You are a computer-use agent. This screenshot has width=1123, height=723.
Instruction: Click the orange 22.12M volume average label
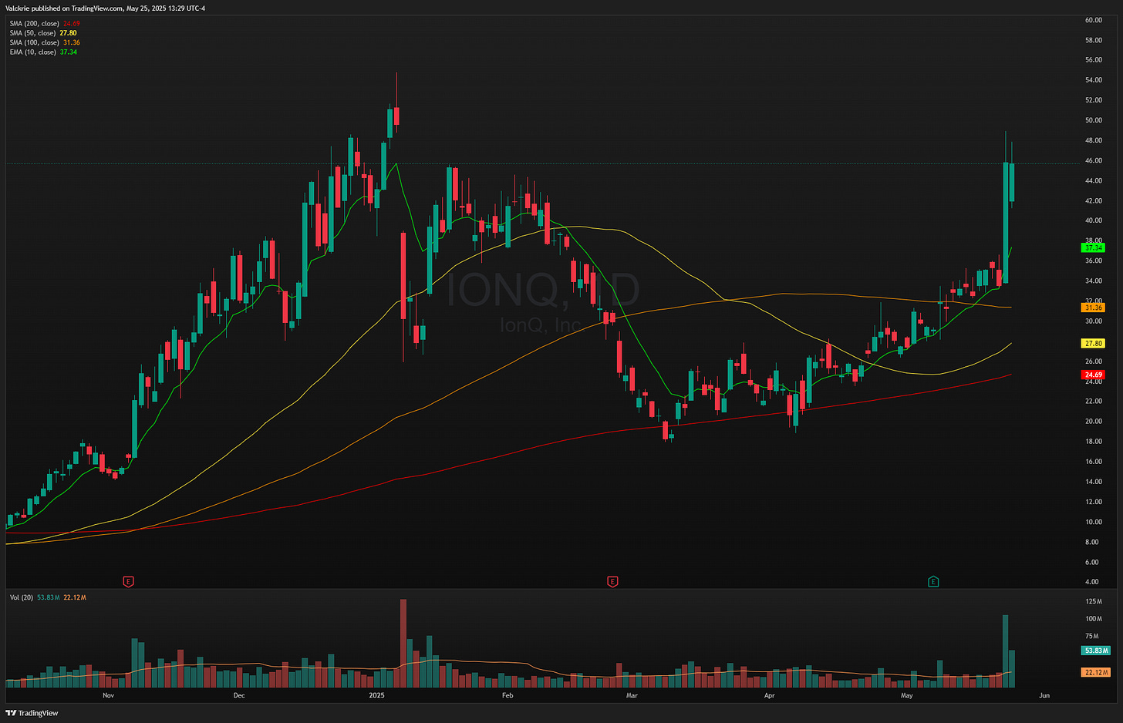(1096, 672)
